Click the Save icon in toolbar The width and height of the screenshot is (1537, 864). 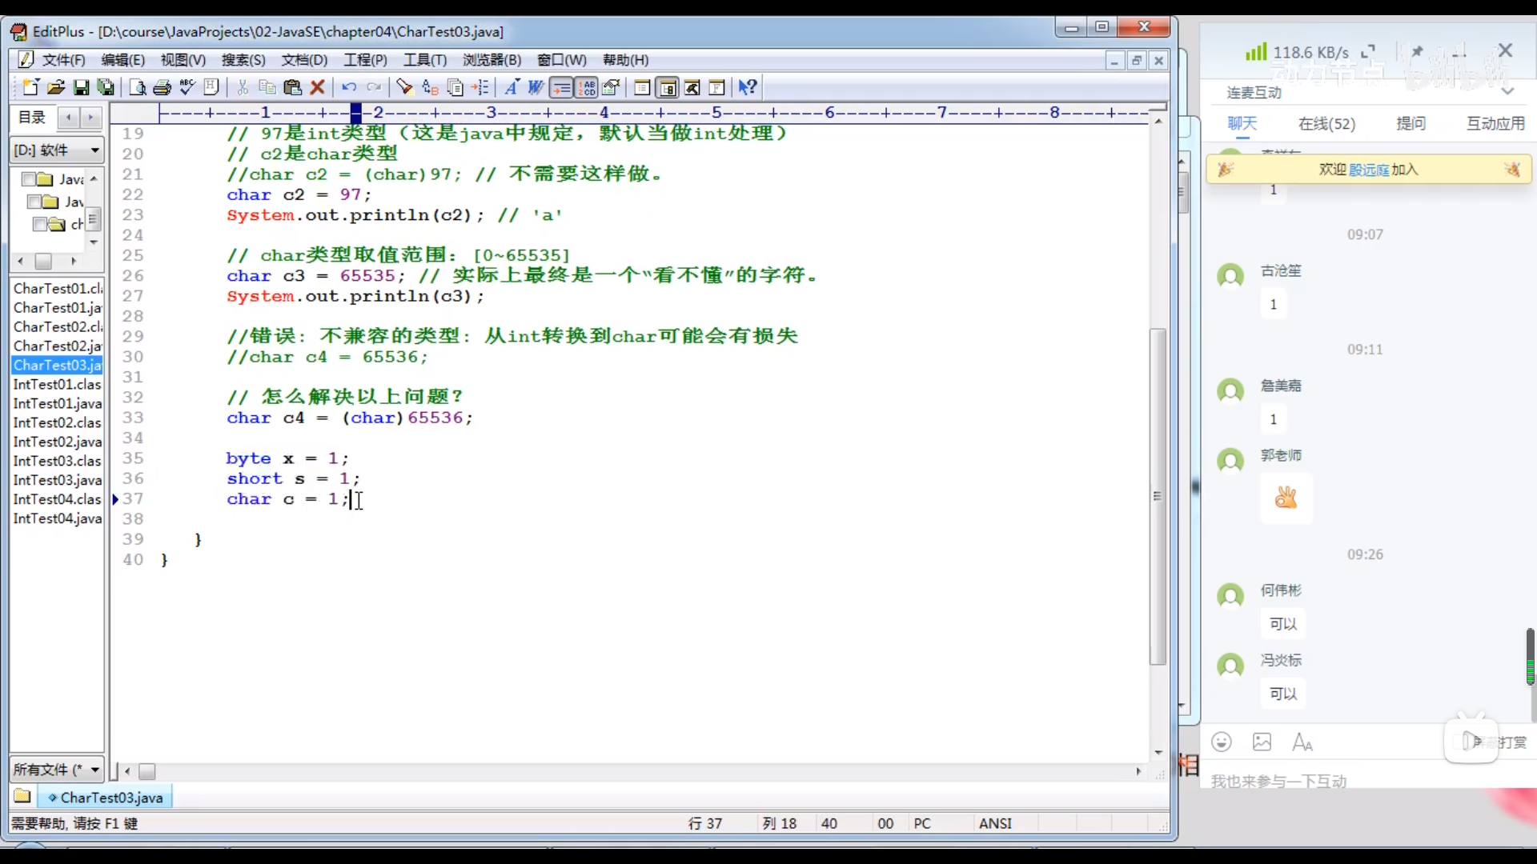tap(81, 87)
